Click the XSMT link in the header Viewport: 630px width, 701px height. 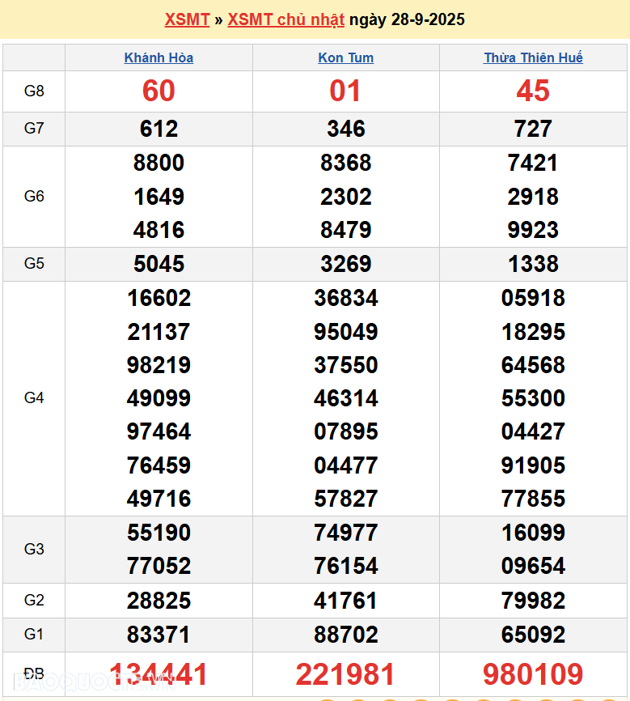tap(187, 19)
